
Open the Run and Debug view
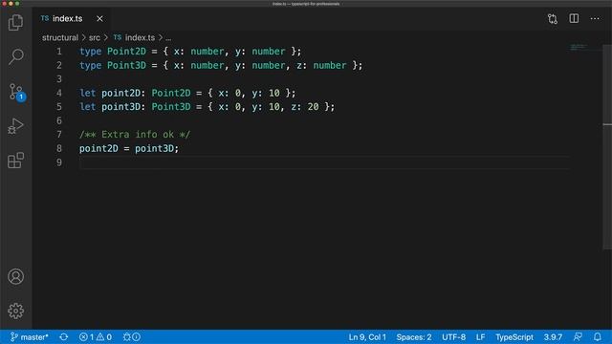click(x=15, y=126)
